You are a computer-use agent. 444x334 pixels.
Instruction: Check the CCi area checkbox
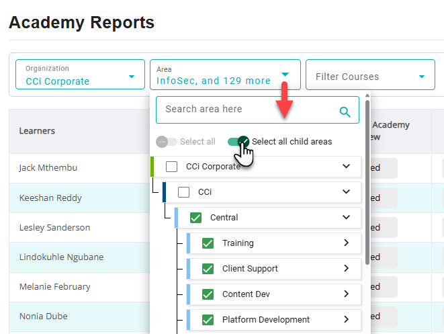point(184,192)
